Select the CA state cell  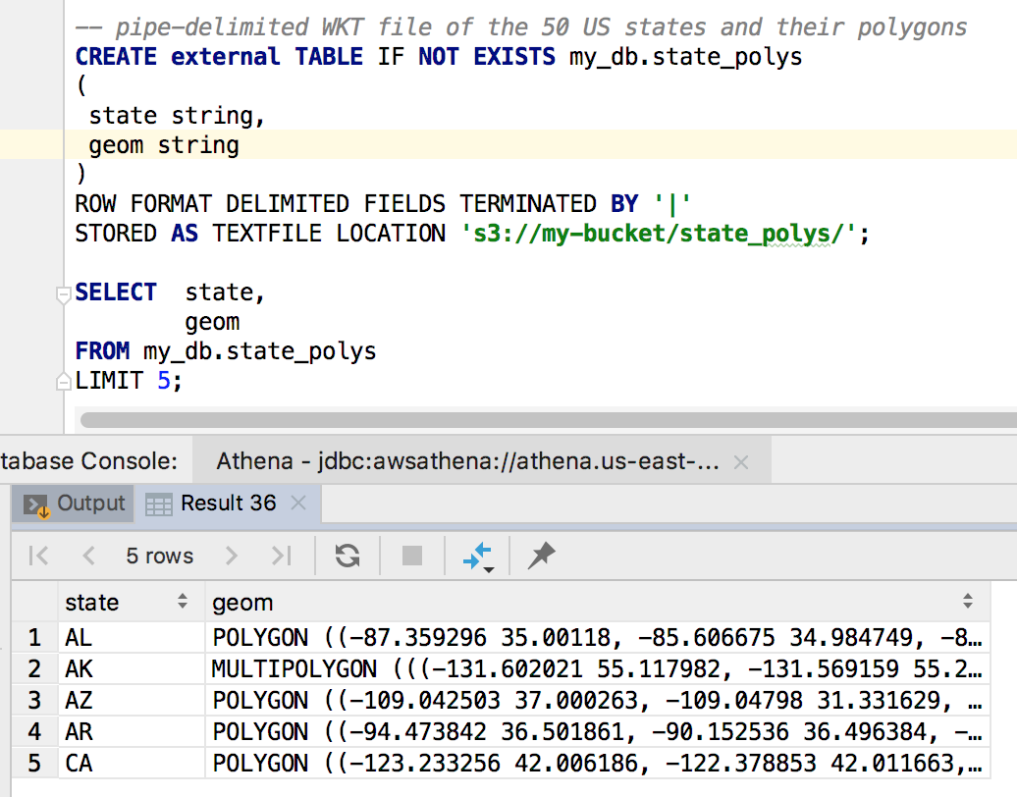[x=132, y=763]
